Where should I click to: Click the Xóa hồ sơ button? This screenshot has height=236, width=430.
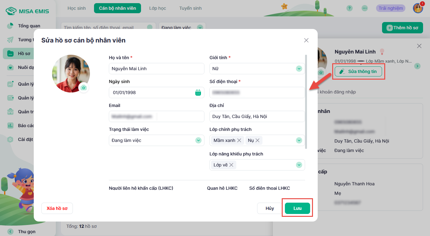coord(57,208)
